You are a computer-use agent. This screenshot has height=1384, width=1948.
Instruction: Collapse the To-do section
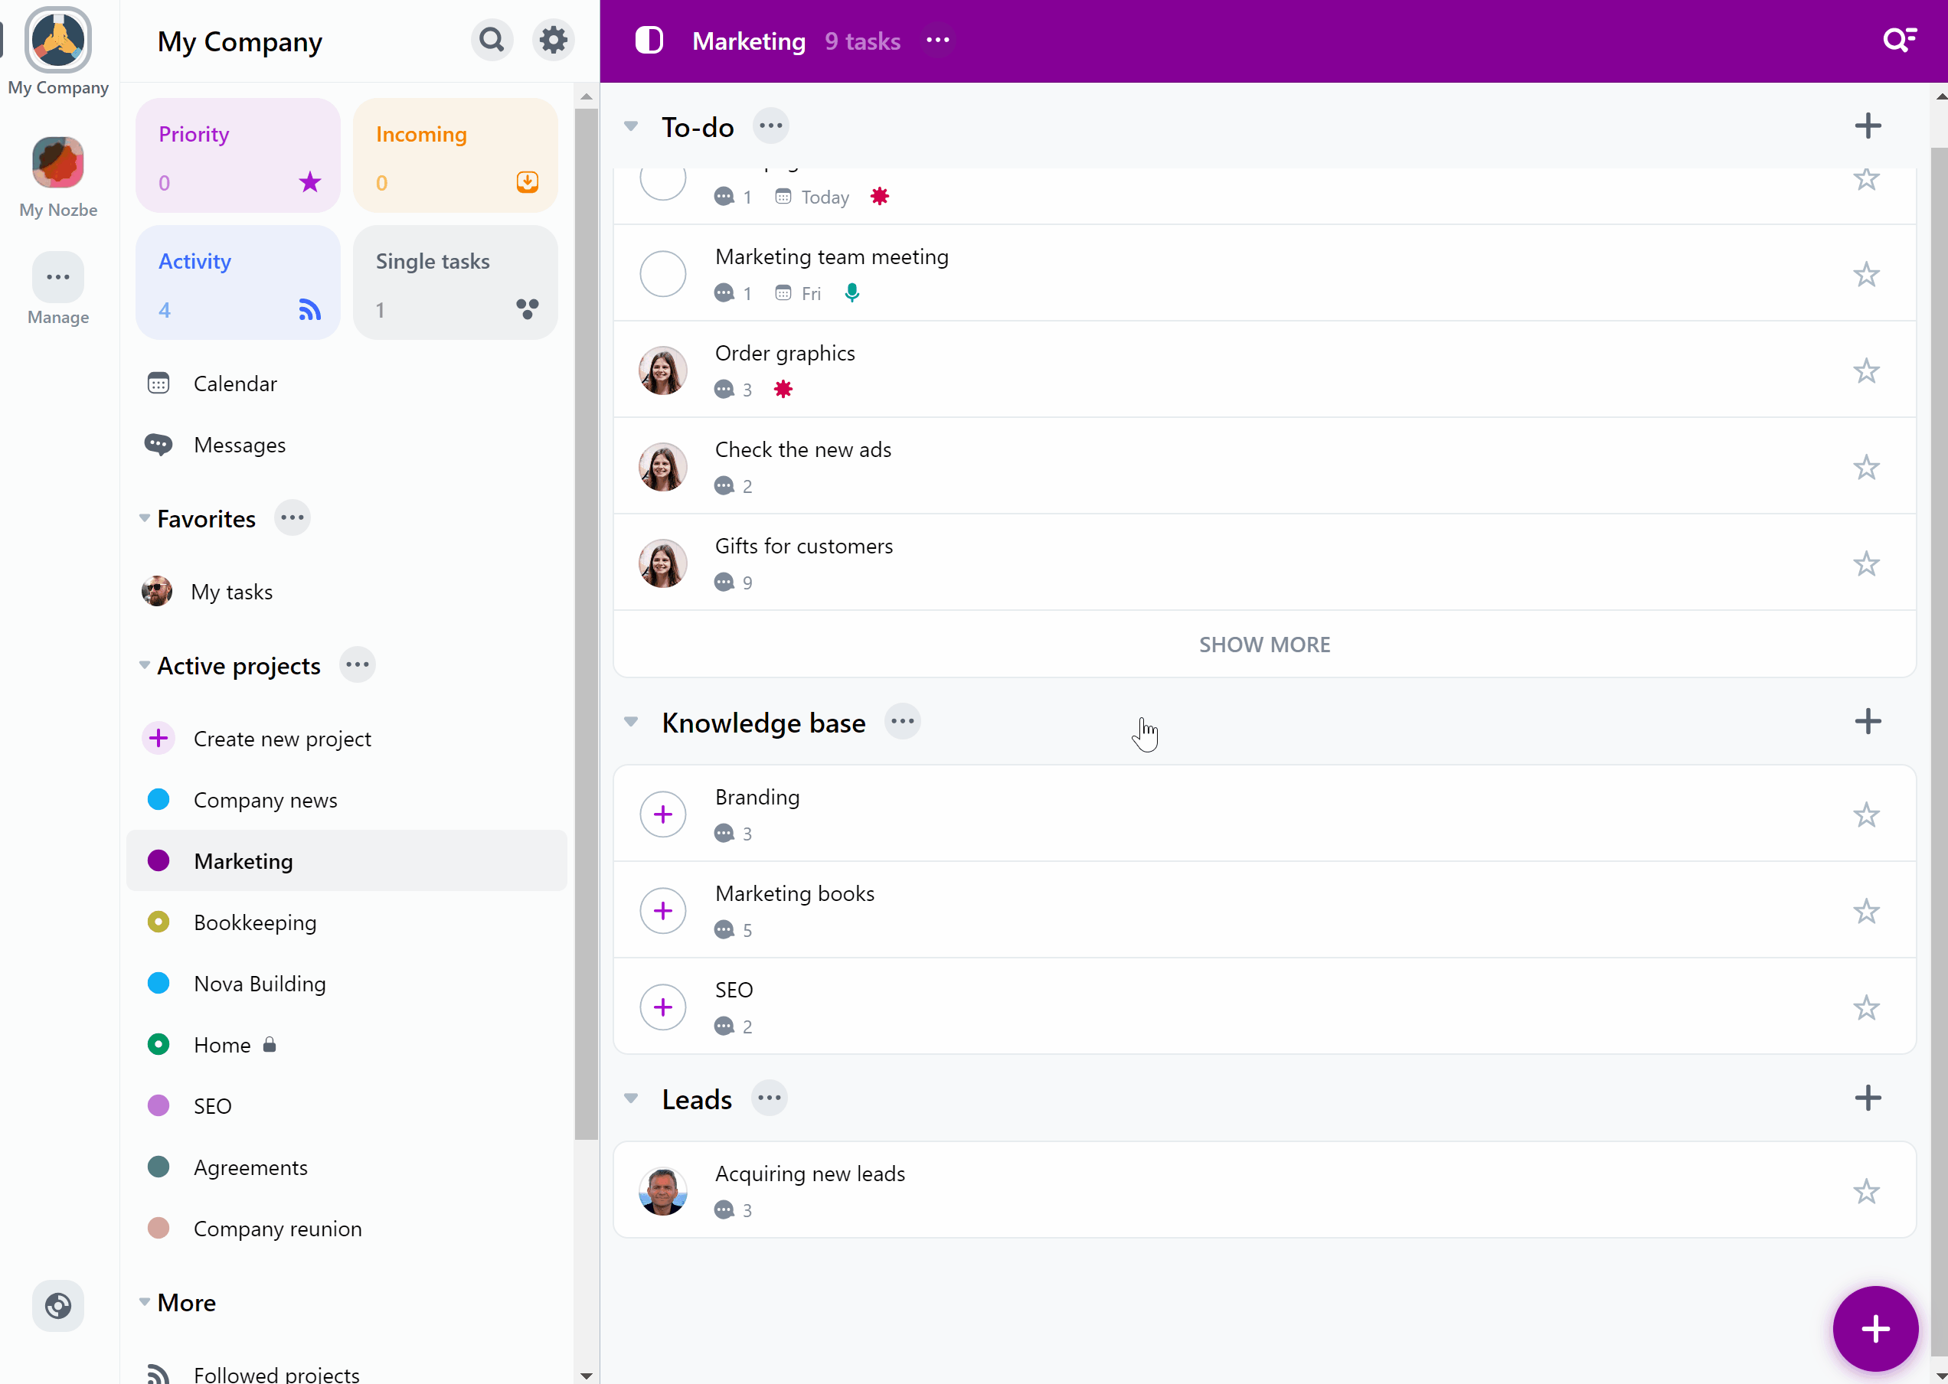coord(631,126)
